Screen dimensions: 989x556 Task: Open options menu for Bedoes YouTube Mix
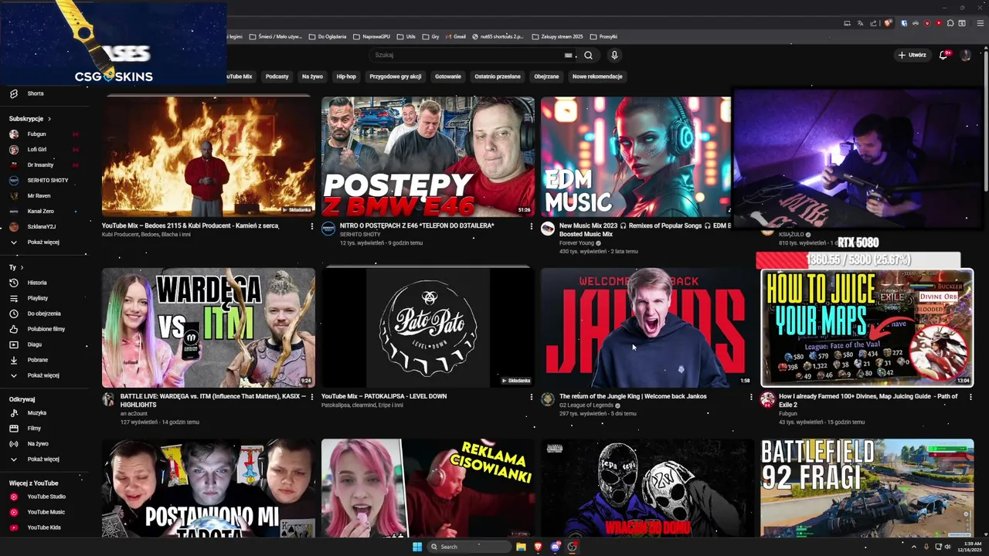click(x=312, y=226)
